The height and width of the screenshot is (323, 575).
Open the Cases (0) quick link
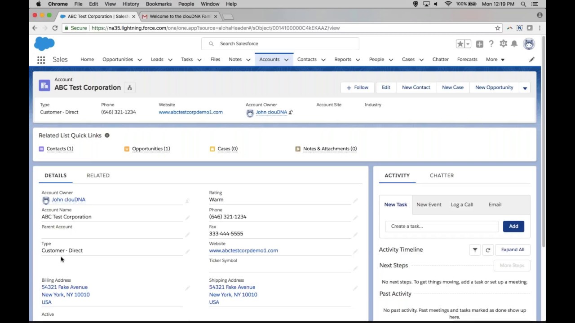tap(228, 148)
